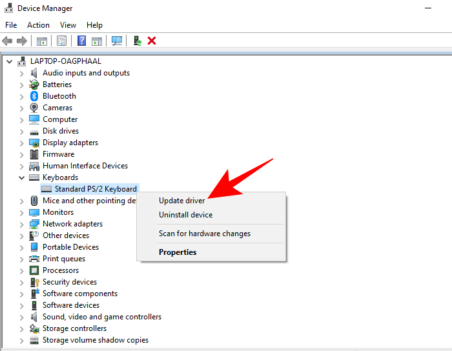Image resolution: width=452 pixels, height=351 pixels.
Task: Click the Show/Hide Action Pane toolbar icon
Action: (x=97, y=41)
